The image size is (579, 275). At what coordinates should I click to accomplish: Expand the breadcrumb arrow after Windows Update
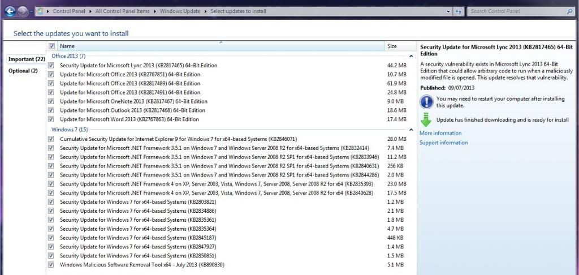pyautogui.click(x=205, y=11)
